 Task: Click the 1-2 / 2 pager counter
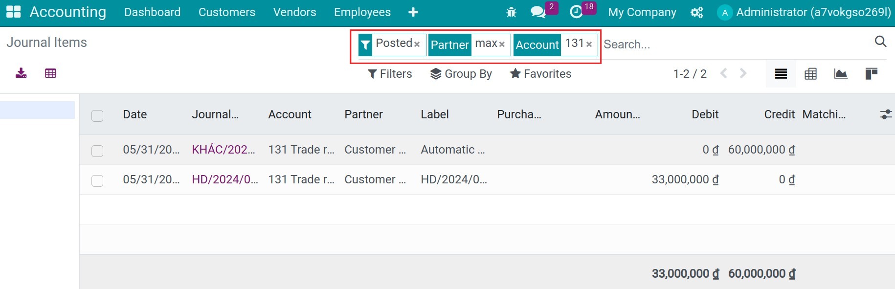click(690, 74)
